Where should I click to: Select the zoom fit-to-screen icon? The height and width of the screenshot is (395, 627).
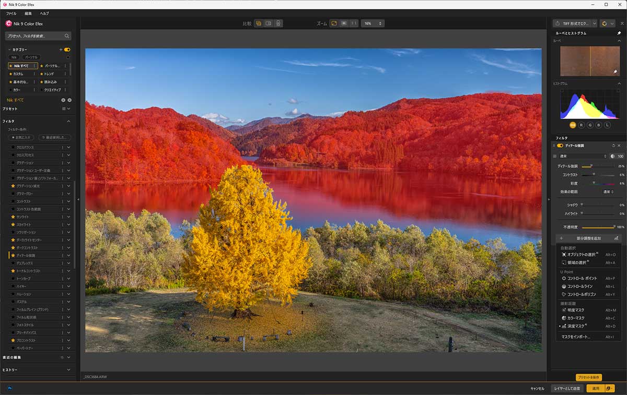pyautogui.click(x=334, y=23)
